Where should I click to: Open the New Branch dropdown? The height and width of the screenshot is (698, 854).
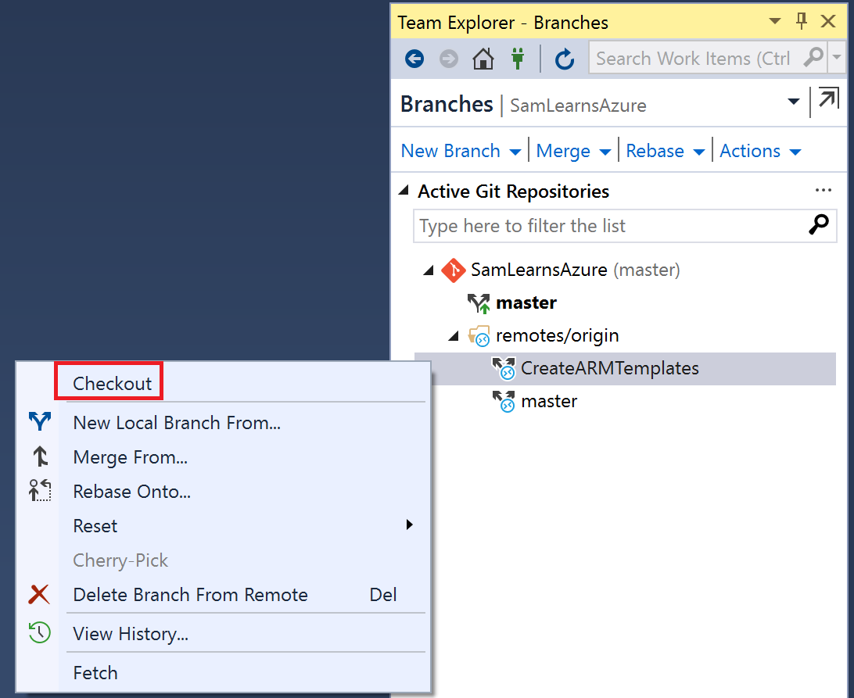(x=460, y=152)
